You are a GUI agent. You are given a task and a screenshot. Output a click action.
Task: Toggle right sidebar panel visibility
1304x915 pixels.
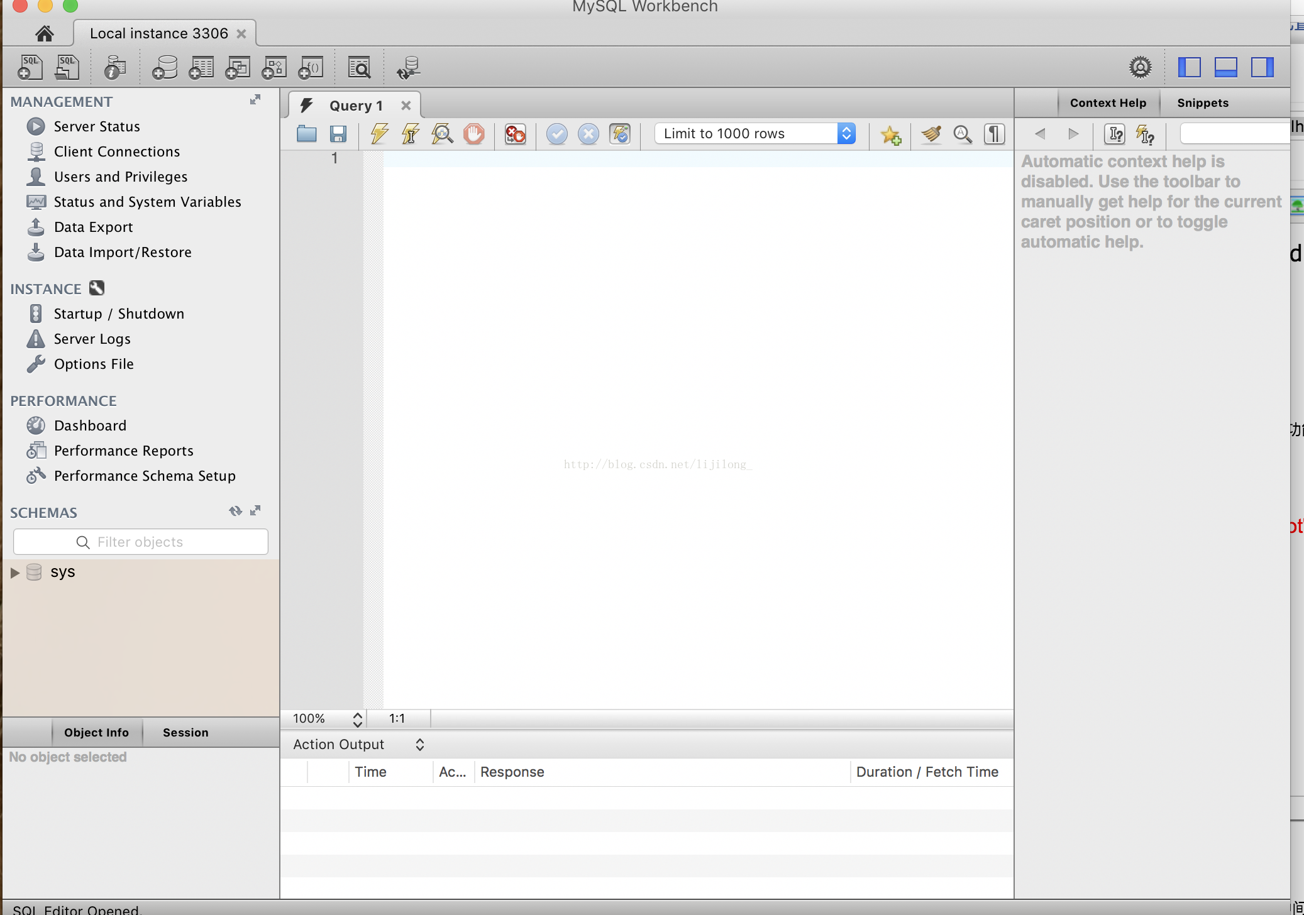1262,67
